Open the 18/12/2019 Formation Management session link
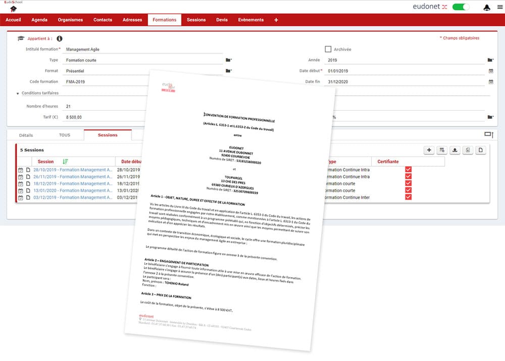505x361 pixels. coord(73,184)
